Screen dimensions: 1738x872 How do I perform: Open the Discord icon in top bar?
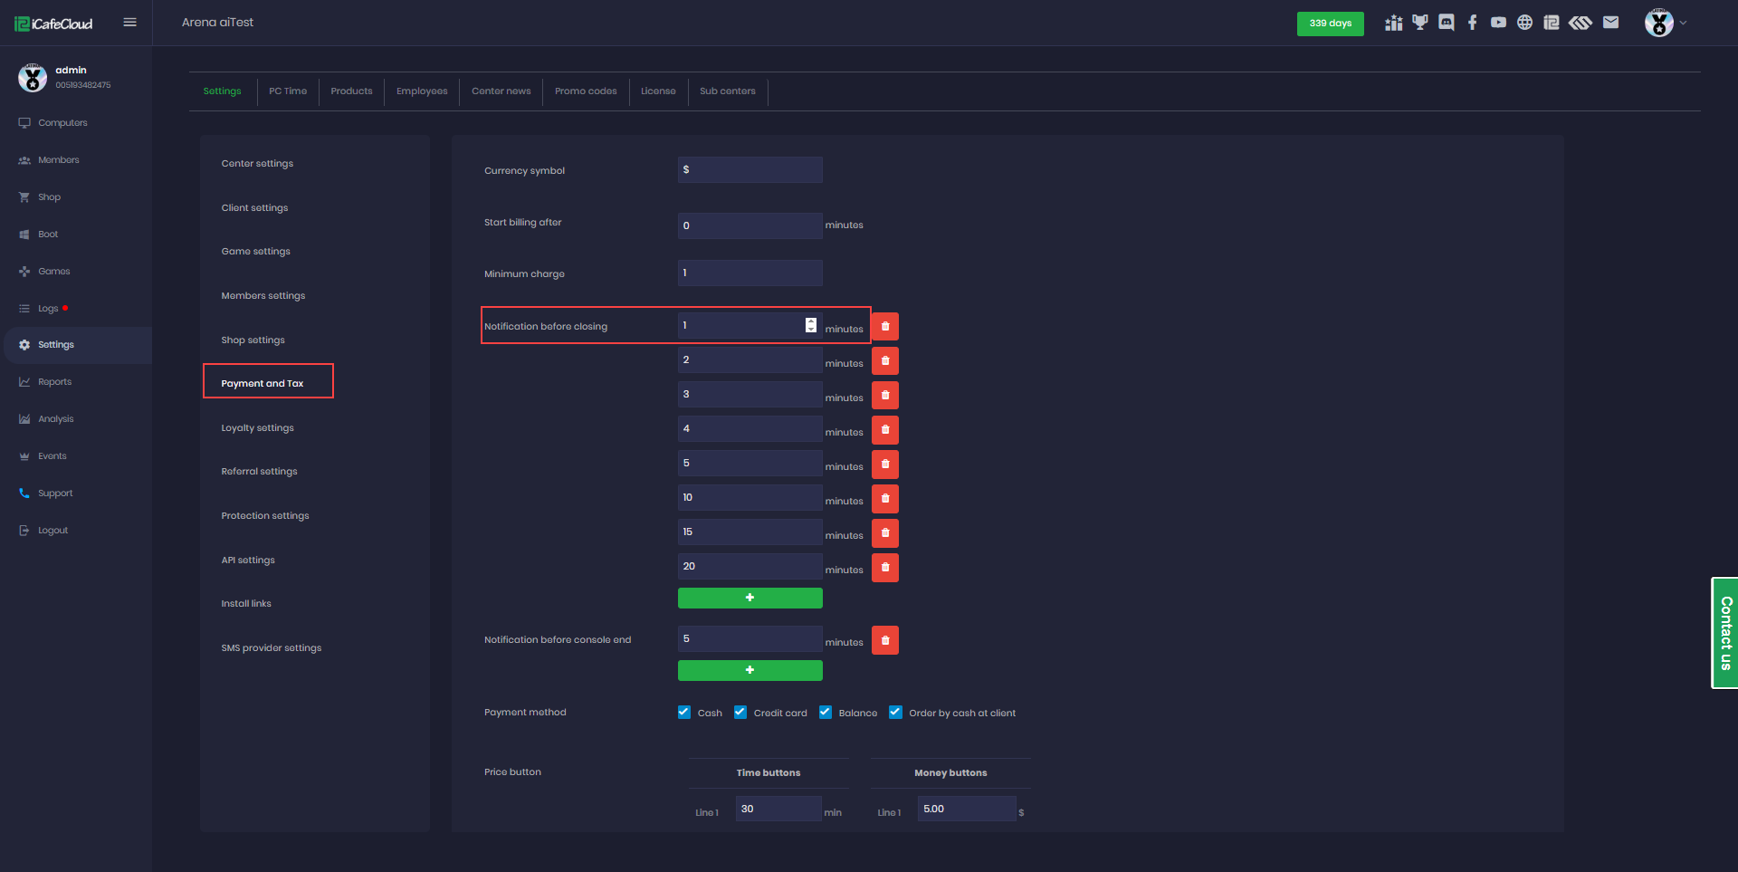1447,23
